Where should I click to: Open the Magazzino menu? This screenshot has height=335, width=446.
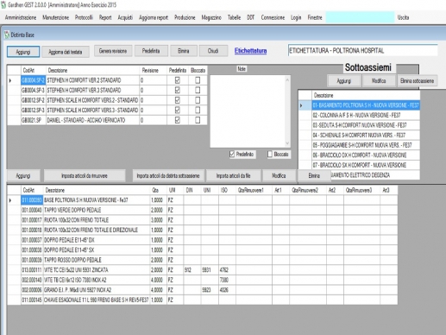pyautogui.click(x=211, y=17)
